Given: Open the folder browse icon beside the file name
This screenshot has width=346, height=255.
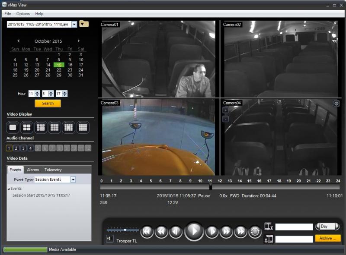Looking at the screenshot, I should click(x=84, y=24).
